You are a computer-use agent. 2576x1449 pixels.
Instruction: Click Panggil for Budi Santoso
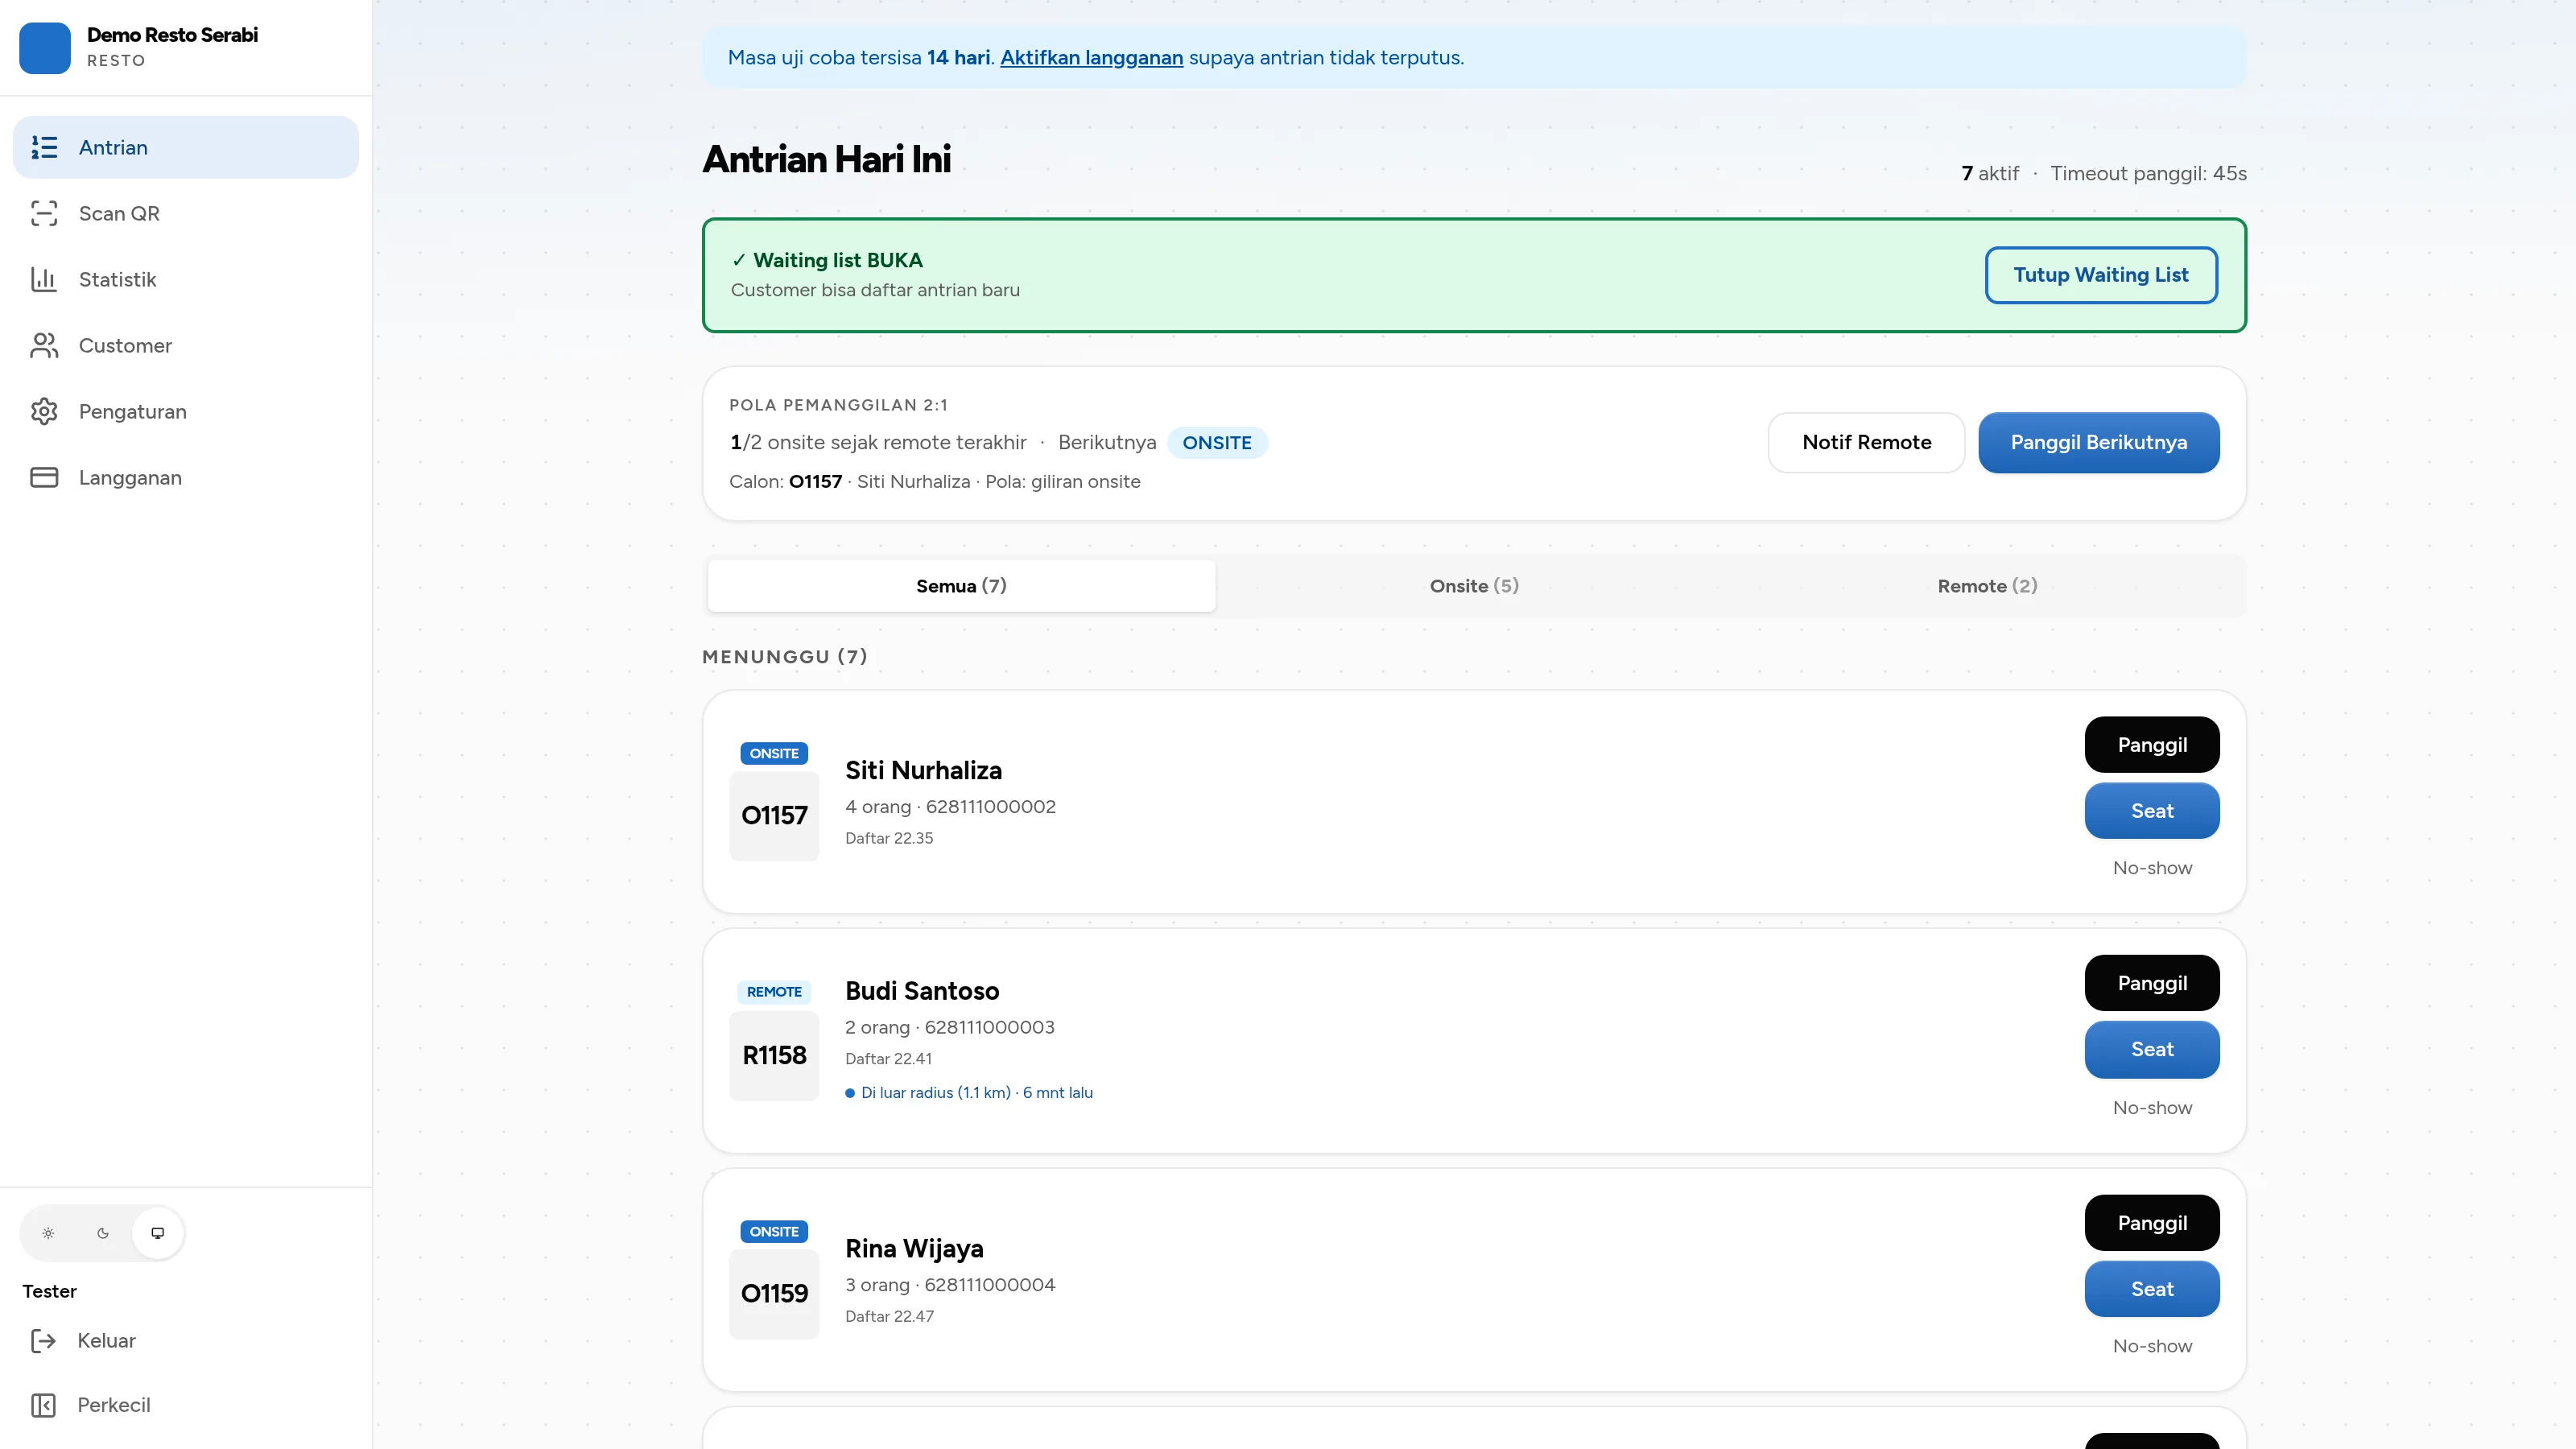pos(2152,983)
